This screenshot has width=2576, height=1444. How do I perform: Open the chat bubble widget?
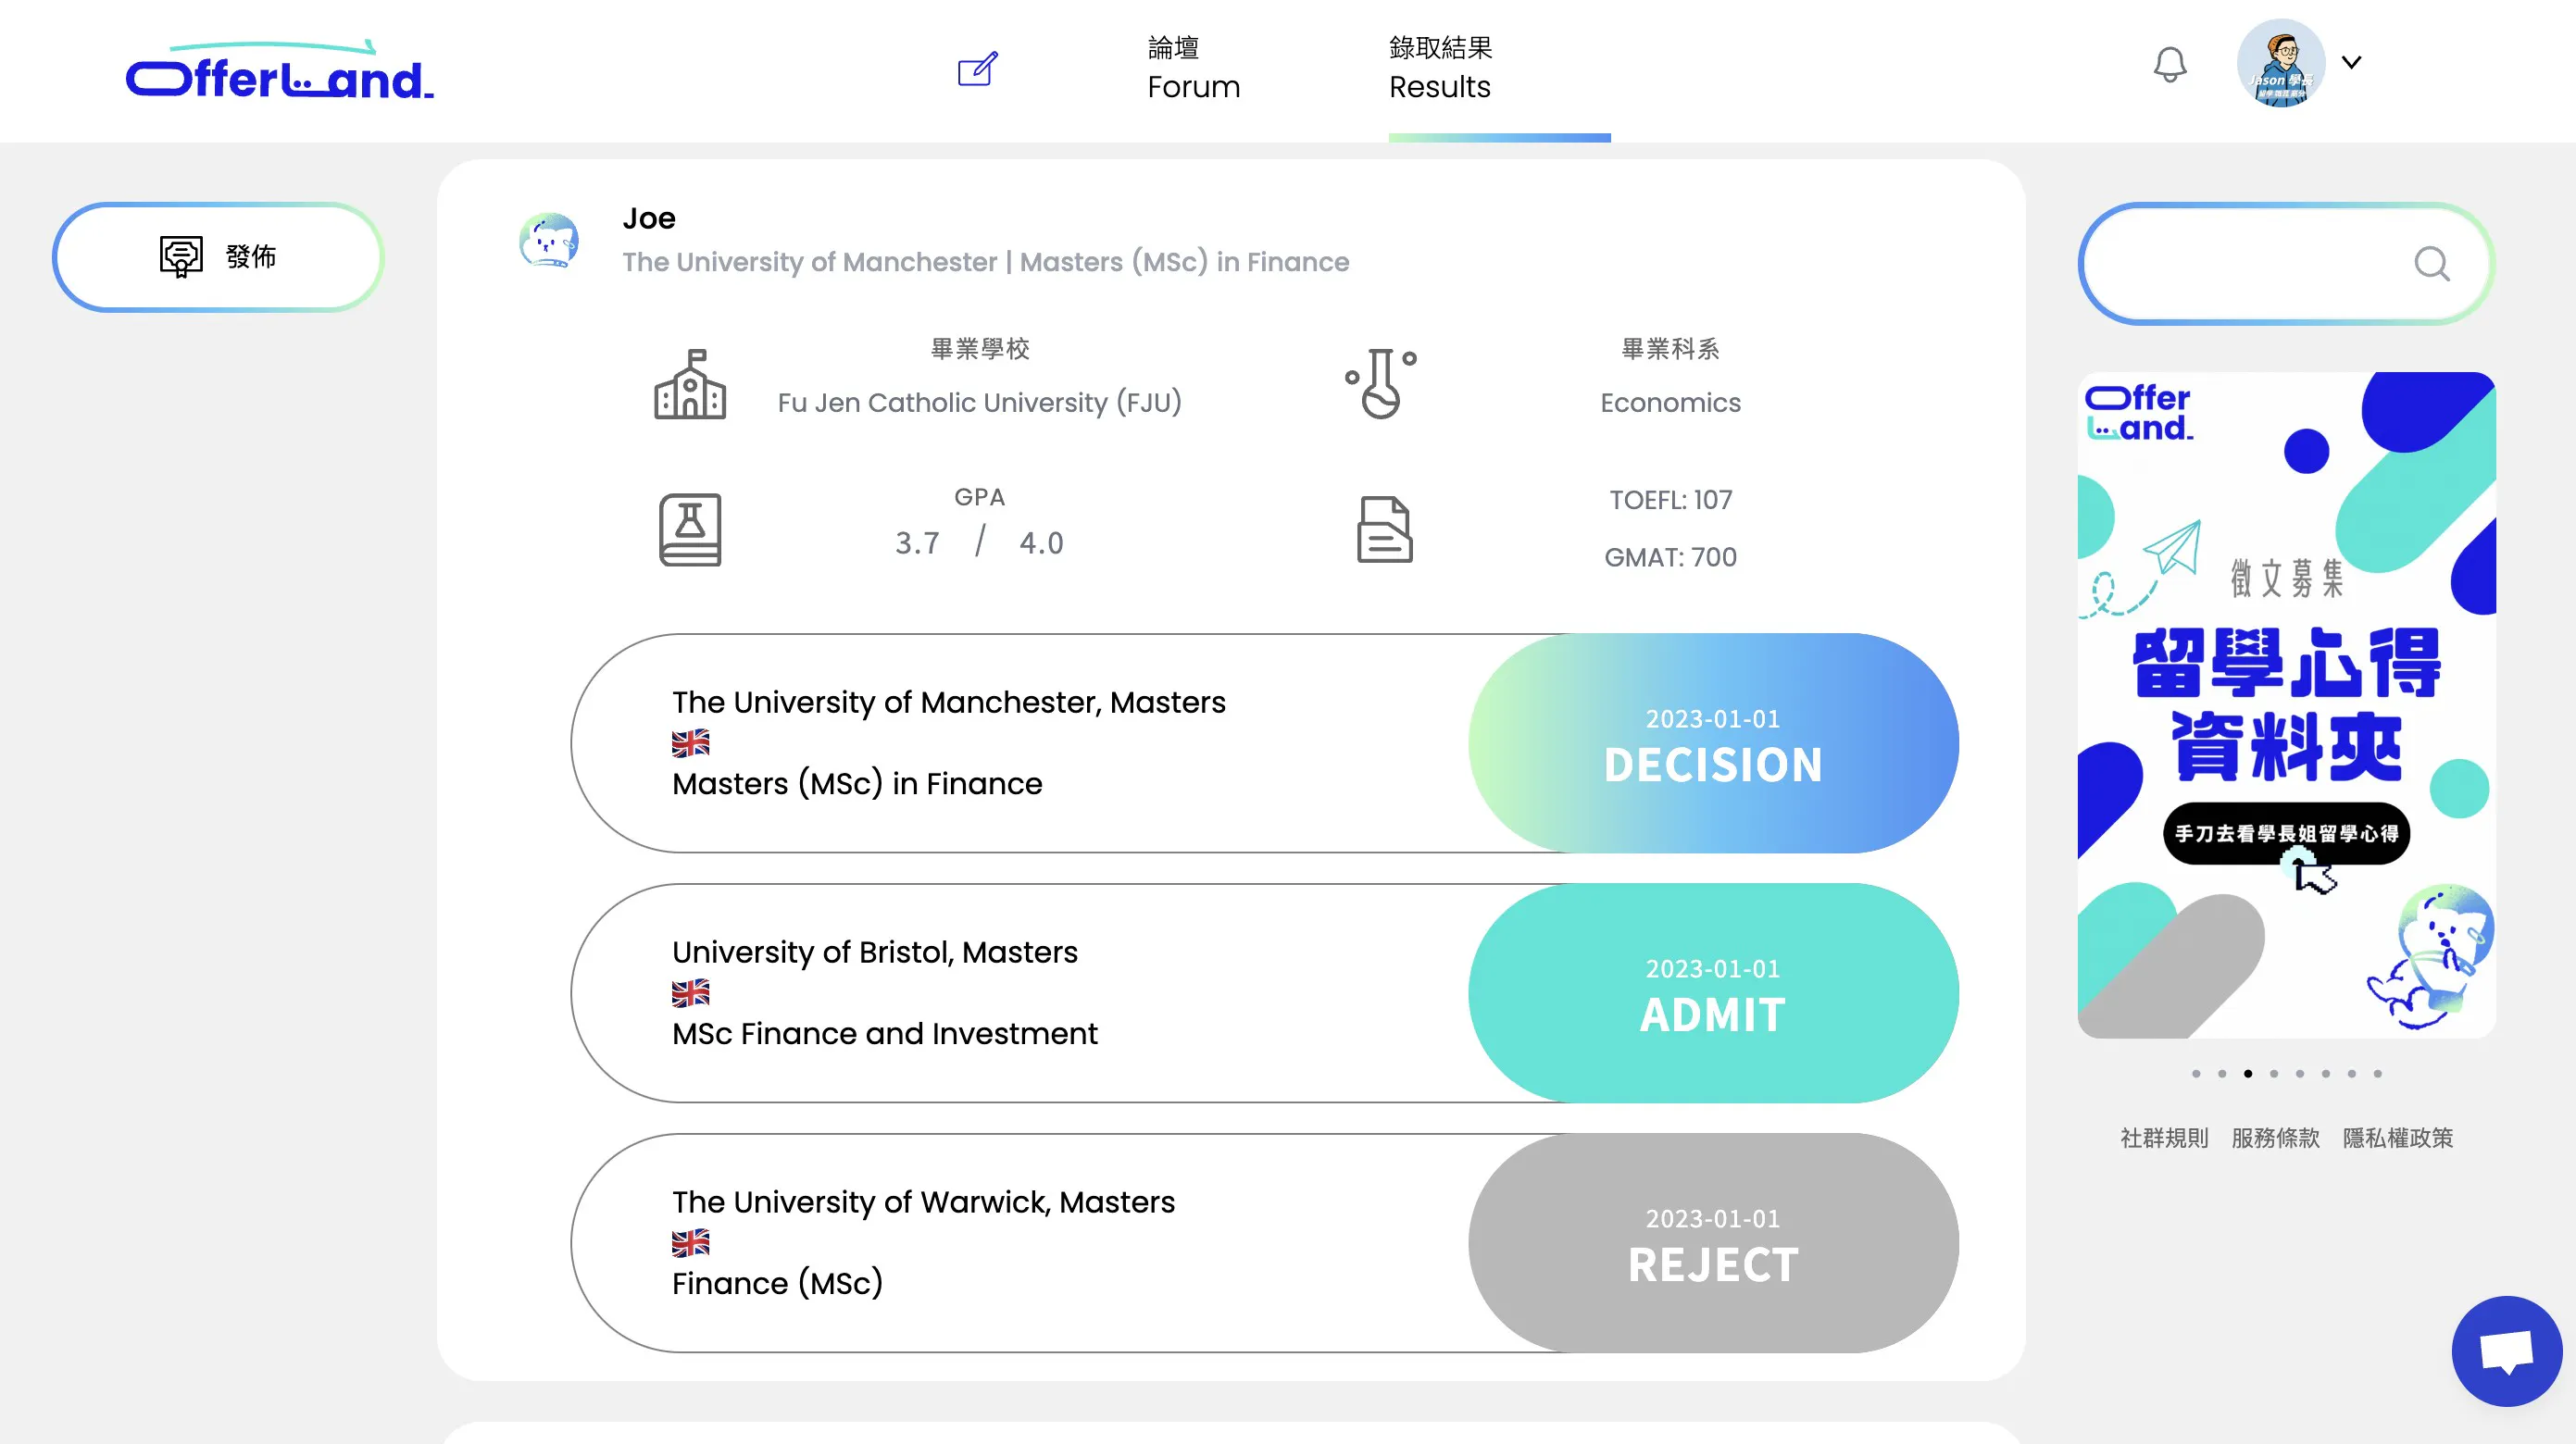click(x=2506, y=1351)
